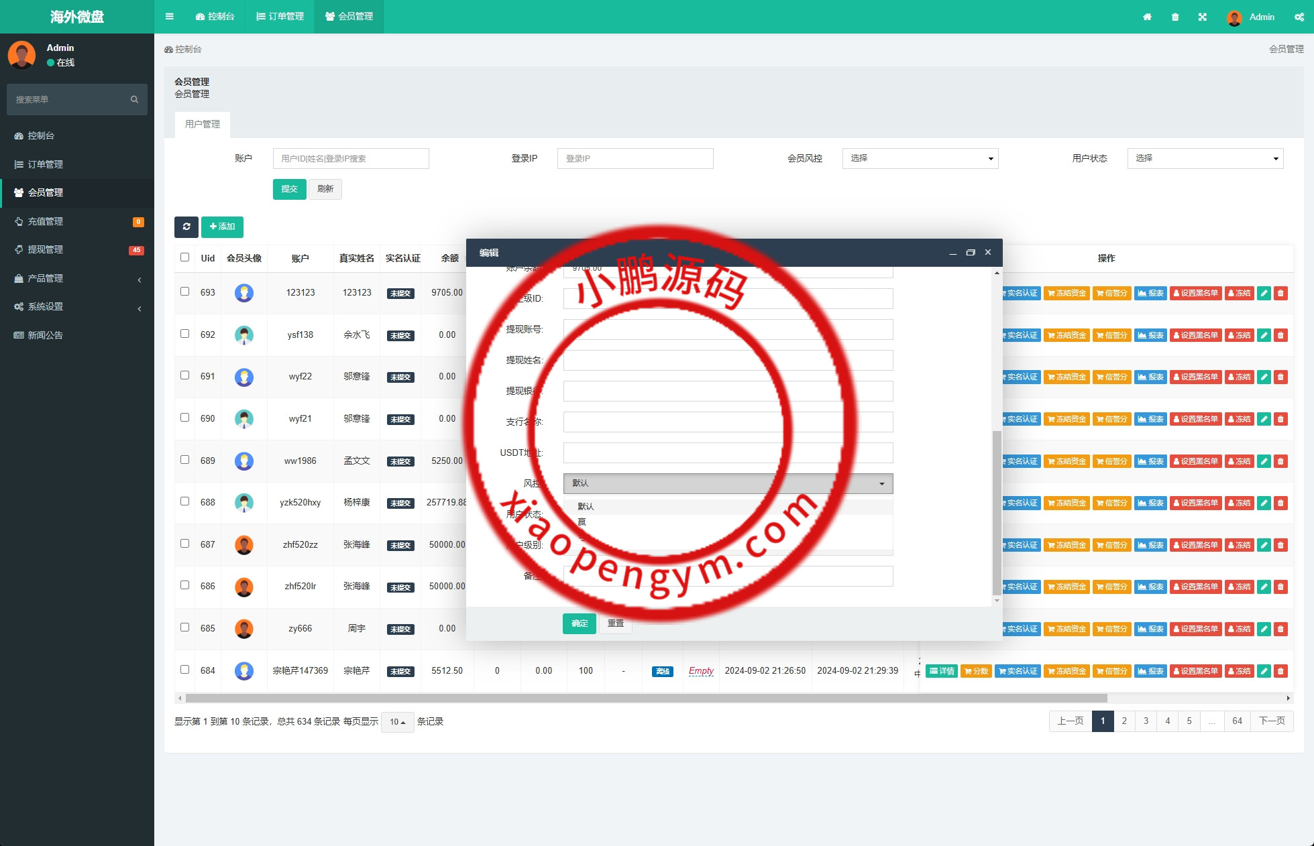Click the search icon in sidebar menu search
Screen dimensions: 1314x846
(x=134, y=99)
